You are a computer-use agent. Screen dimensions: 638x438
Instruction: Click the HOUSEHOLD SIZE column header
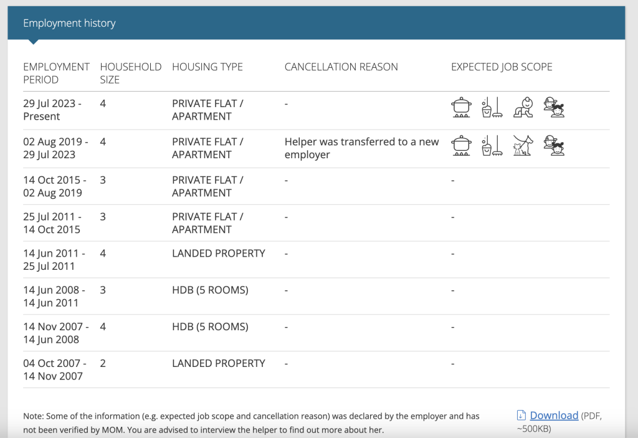coord(131,74)
